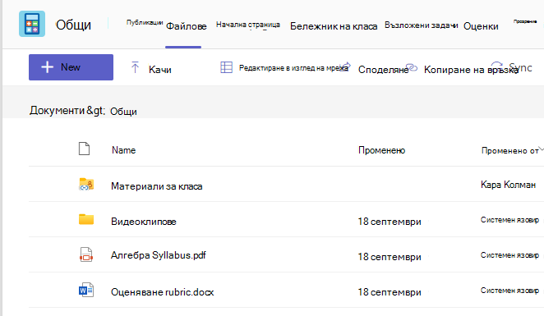Click the Общи channel title
Viewport: 544px width, 316px height.
coord(74,25)
